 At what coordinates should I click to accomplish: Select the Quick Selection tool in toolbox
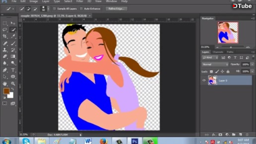coord(13,30)
